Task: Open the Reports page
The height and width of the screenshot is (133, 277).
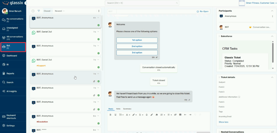Action: coord(13,73)
